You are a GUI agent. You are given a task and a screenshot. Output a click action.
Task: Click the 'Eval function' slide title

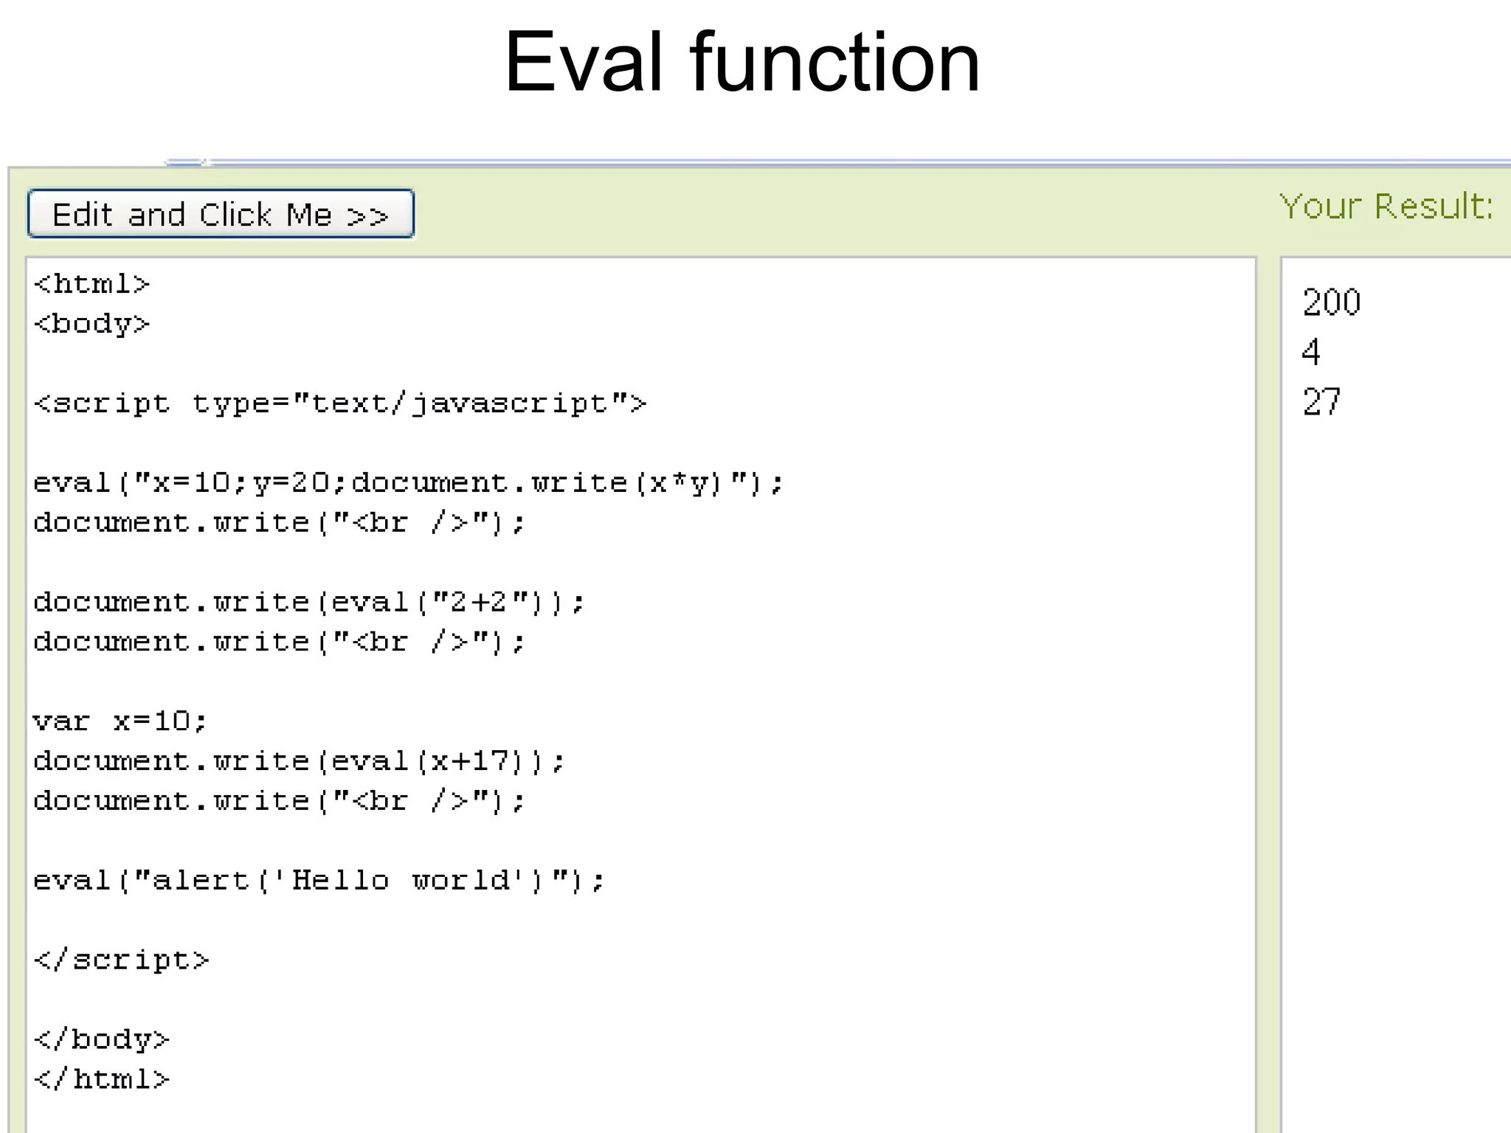pyautogui.click(x=742, y=62)
